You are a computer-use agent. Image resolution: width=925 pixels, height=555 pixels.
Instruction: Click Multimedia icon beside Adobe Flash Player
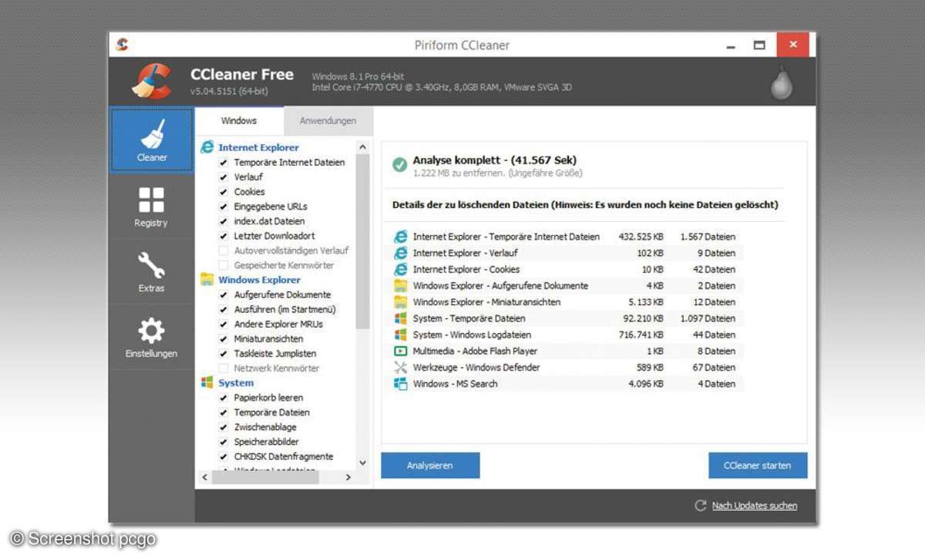(401, 351)
